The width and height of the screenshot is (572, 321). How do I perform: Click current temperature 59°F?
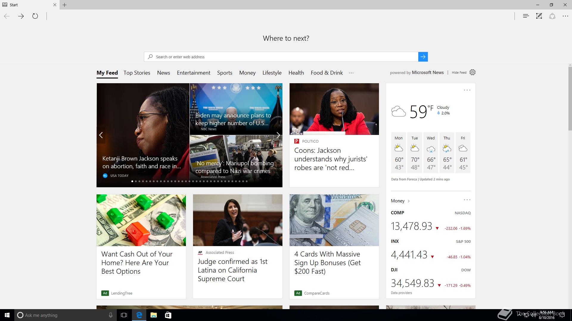tap(422, 111)
